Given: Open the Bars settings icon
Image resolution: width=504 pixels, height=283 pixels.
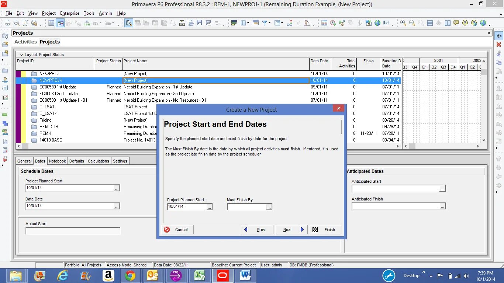Looking at the screenshot, I should tap(234, 23).
